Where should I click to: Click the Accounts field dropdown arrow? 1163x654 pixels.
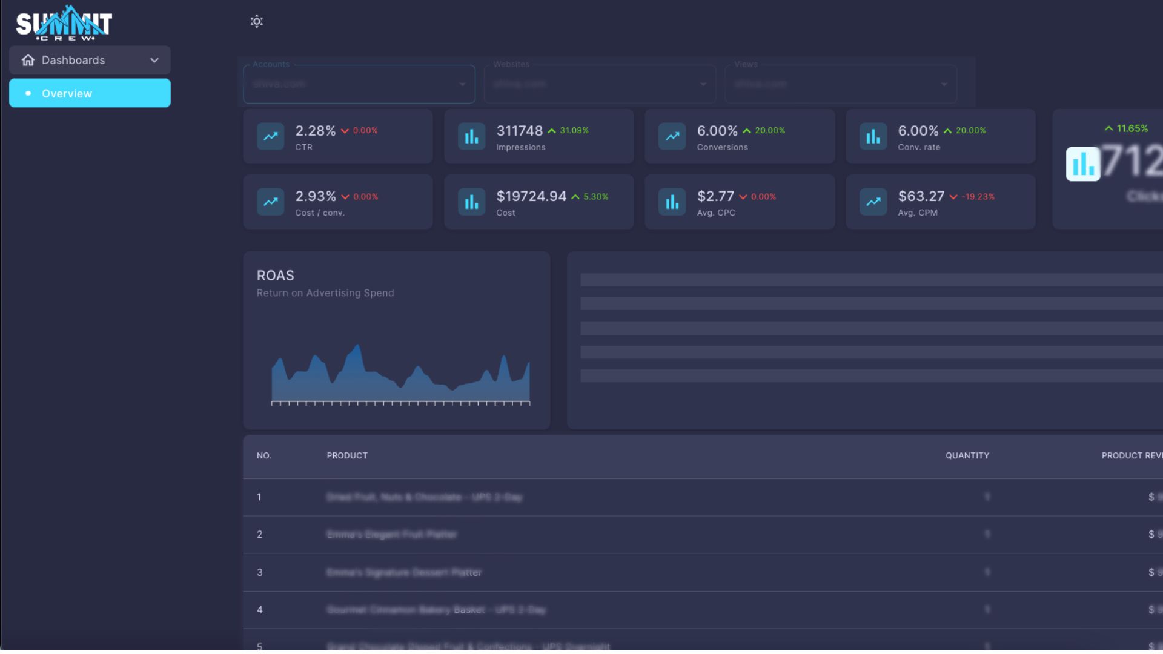pos(463,84)
